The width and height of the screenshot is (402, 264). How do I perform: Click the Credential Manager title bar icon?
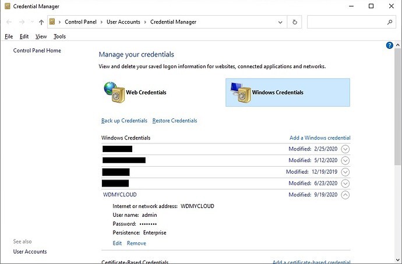coord(7,6)
